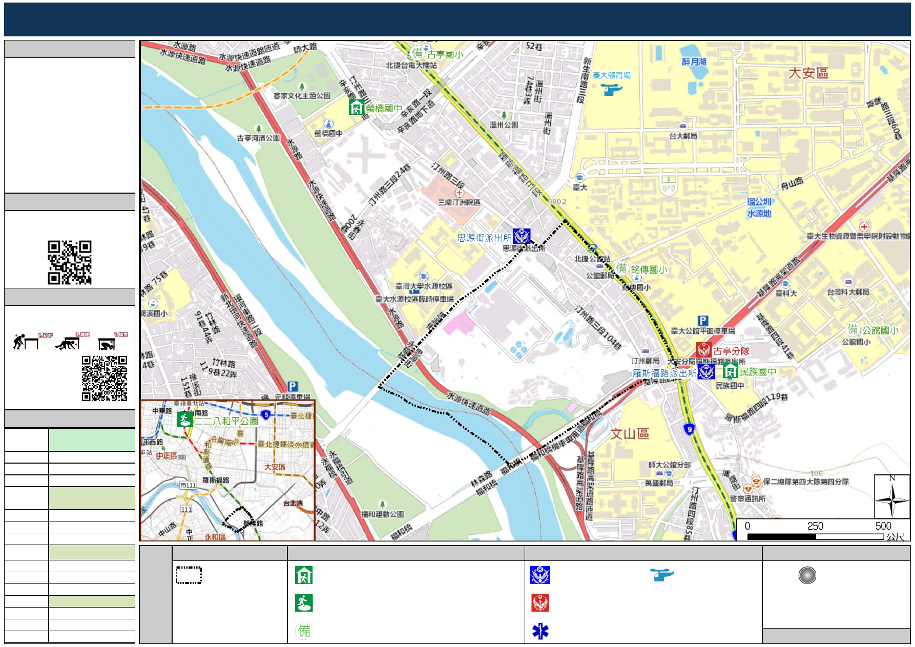Click the 備 marker next to 公館國小
Image resolution: width=915 pixels, height=647 pixels.
(853, 329)
